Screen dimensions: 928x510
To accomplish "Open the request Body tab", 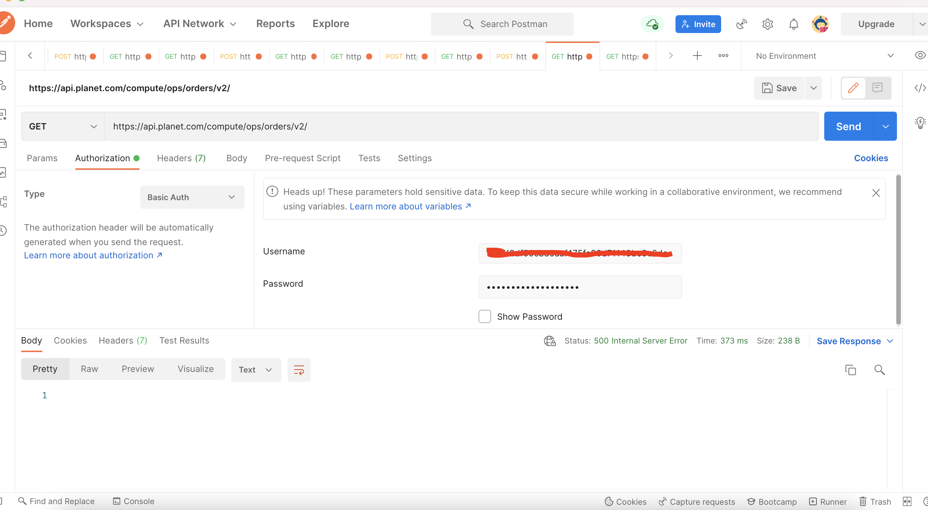I will point(237,158).
